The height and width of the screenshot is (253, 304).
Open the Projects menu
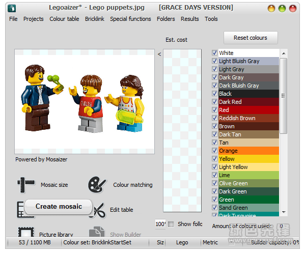[x=33, y=19]
